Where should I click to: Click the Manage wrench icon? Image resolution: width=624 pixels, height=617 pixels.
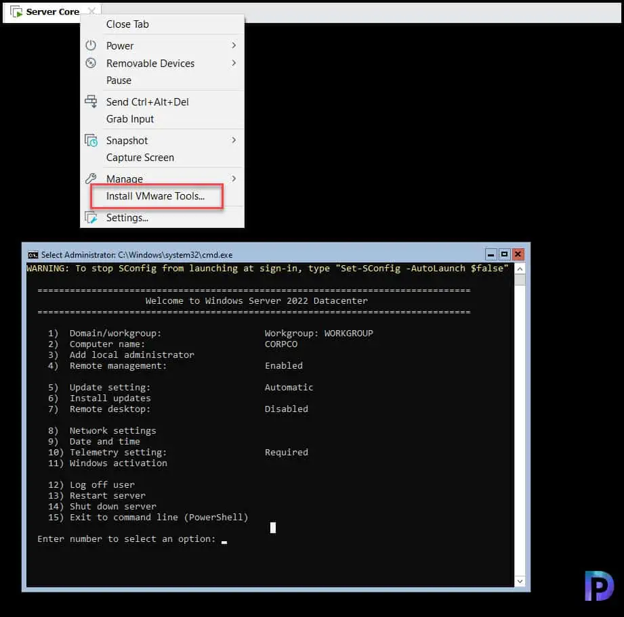click(x=91, y=179)
